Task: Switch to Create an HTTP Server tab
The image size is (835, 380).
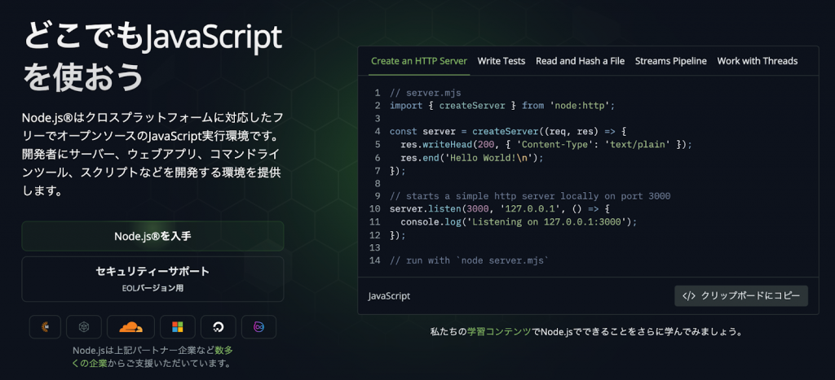Action: pos(418,61)
